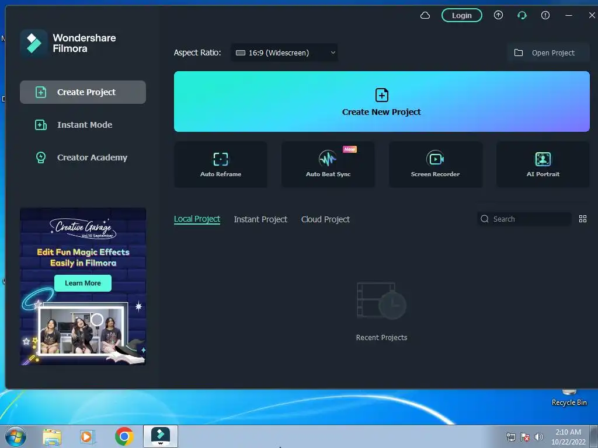This screenshot has height=448, width=598.
Task: Click the Login button
Action: [461, 16]
